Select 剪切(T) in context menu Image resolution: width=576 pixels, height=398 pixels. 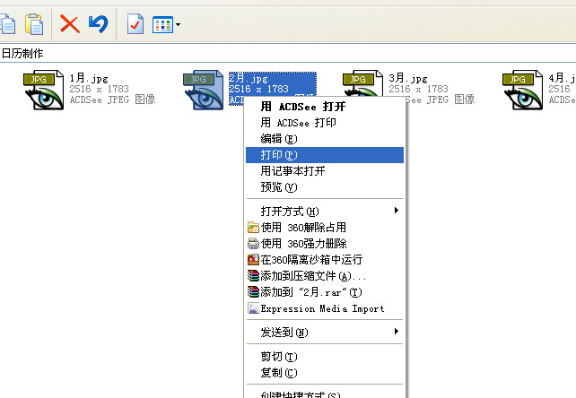pos(325,357)
